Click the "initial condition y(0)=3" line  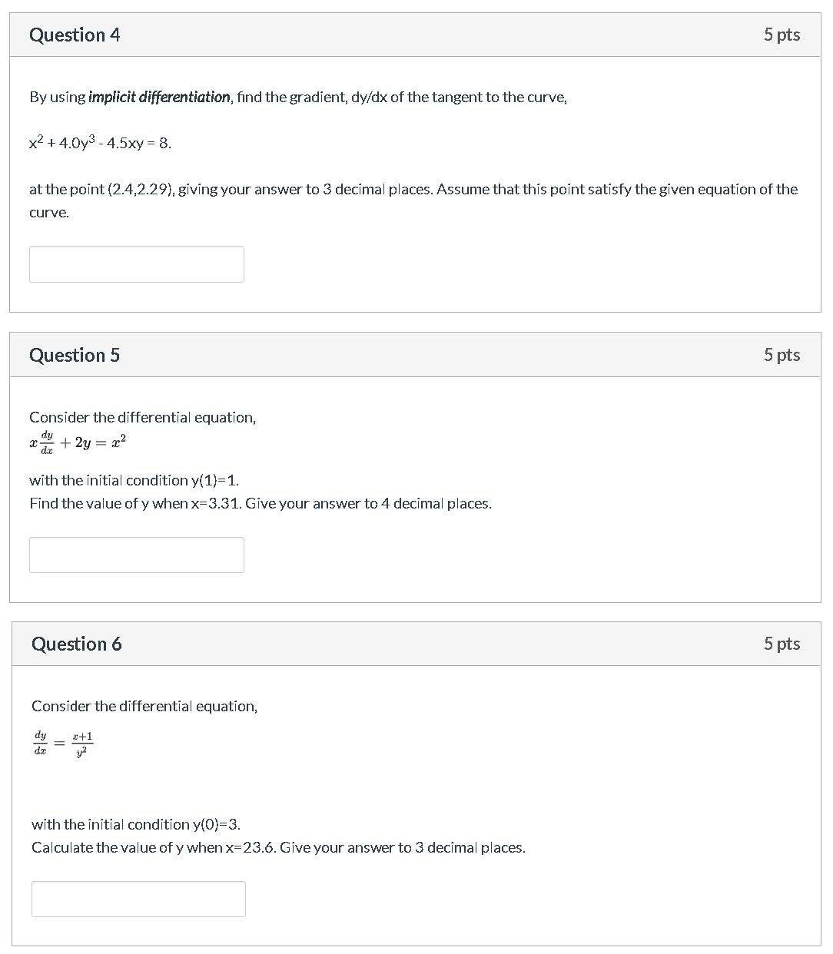(136, 824)
